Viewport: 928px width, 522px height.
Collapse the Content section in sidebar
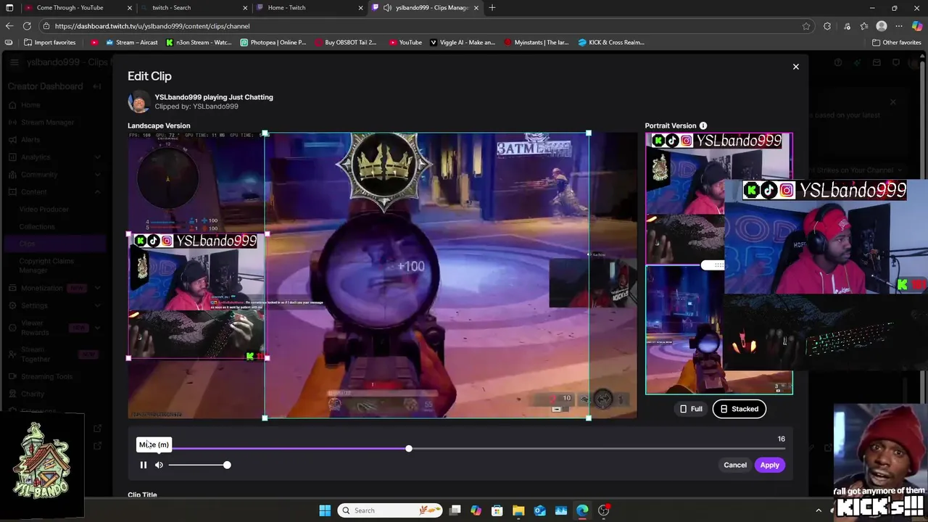[x=97, y=192]
